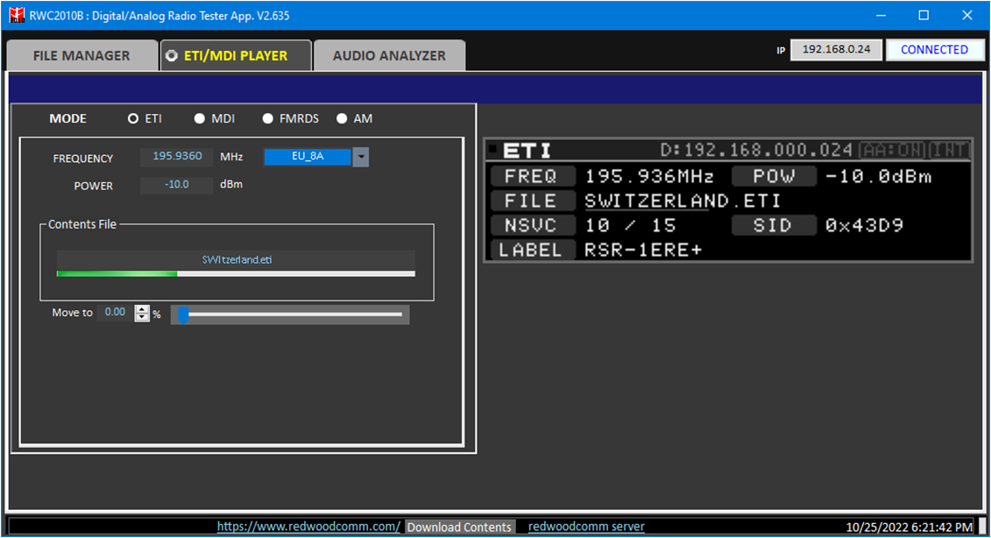
Task: Click the FREQ label on device display
Action: pyautogui.click(x=532, y=176)
